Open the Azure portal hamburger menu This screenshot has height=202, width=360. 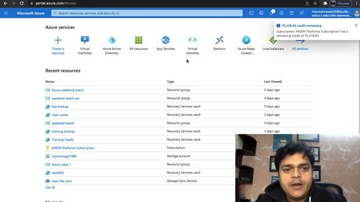[6, 13]
